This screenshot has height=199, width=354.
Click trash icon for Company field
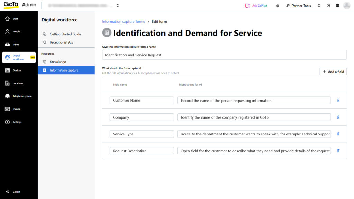338,117
